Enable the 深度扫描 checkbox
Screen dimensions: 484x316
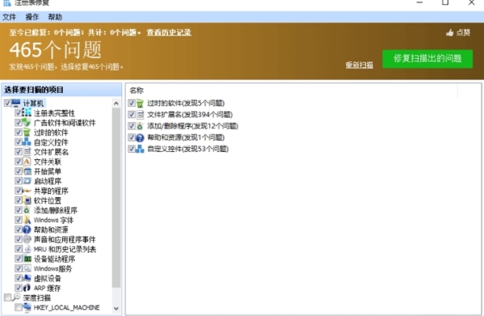click(x=7, y=297)
